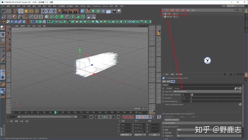Select the Move tool in top toolbar
The image size is (248, 140).
[21, 11]
